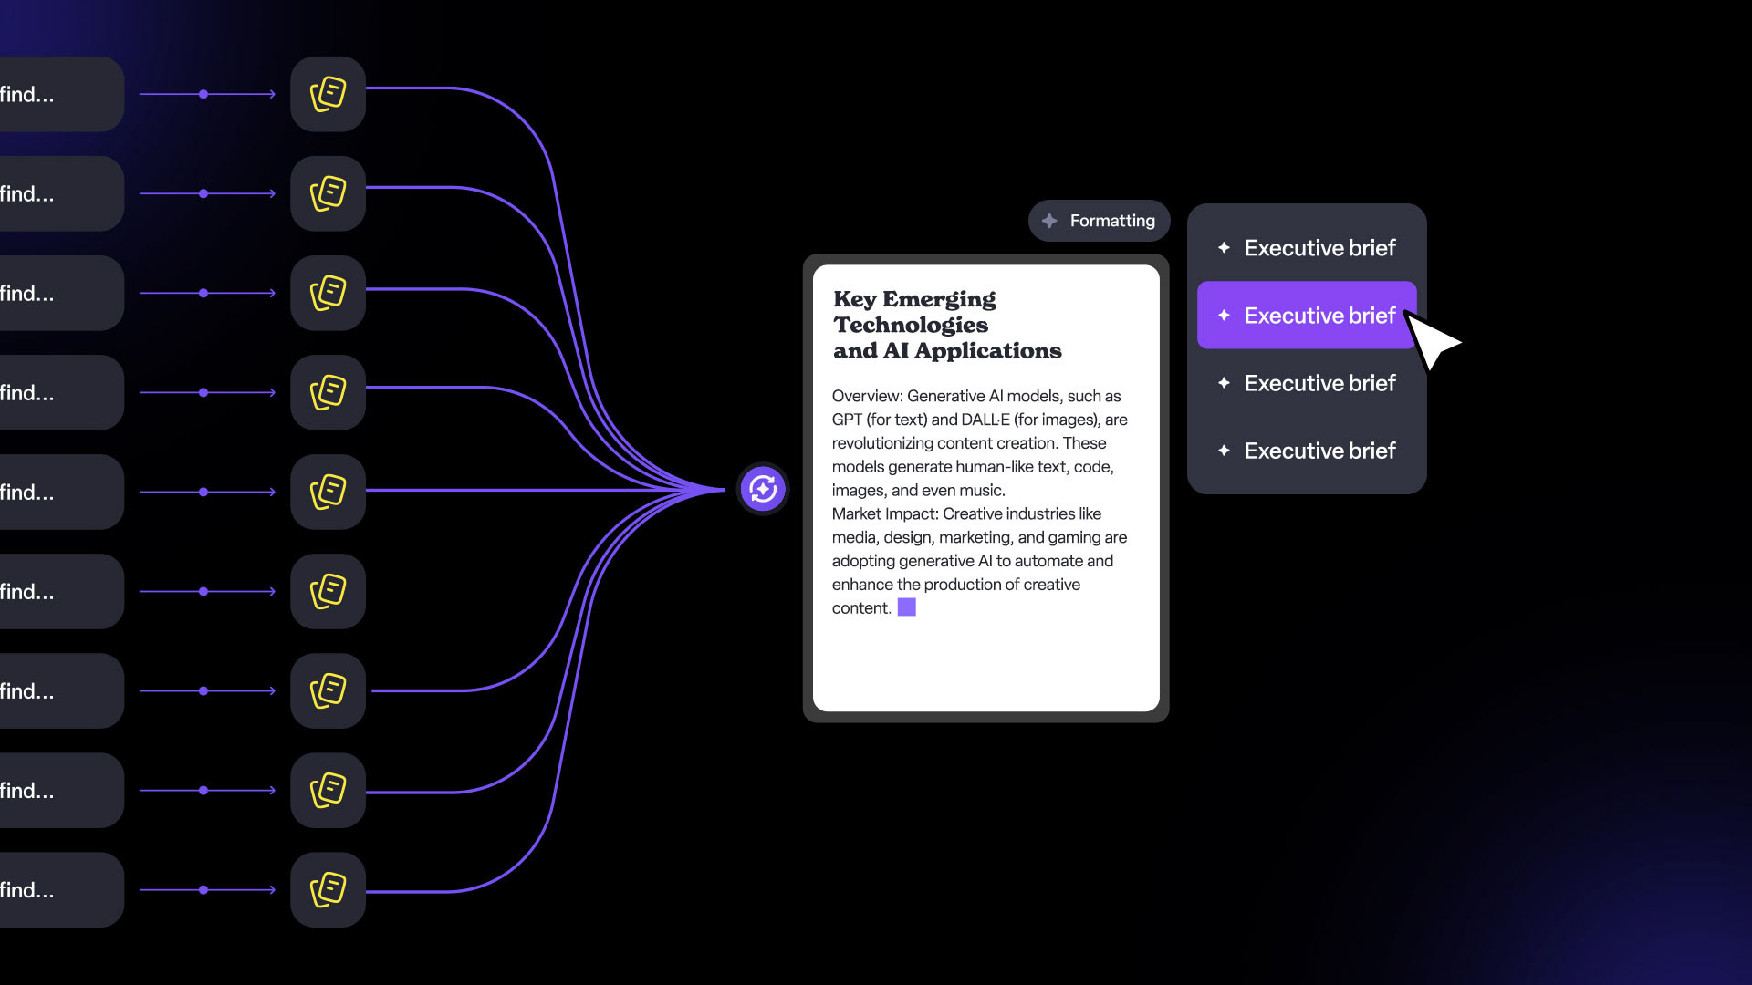Click the eighth document icon from top
Screen dimensions: 1752x985
click(328, 790)
